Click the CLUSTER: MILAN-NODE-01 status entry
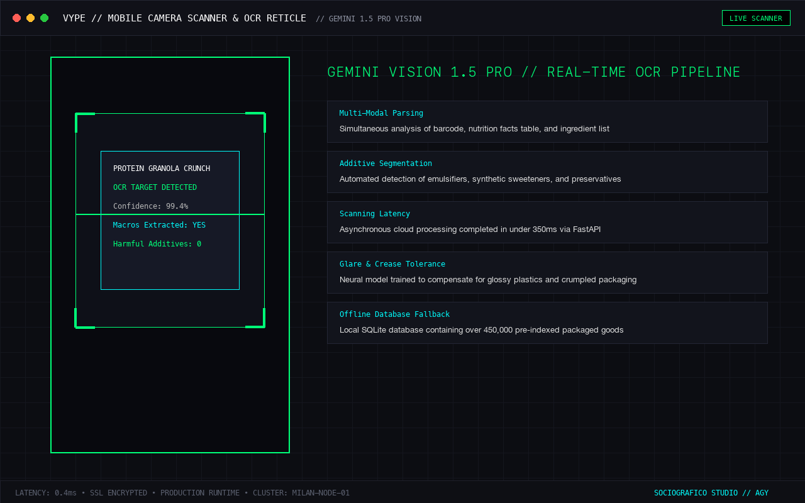805x503 pixels. tap(301, 493)
